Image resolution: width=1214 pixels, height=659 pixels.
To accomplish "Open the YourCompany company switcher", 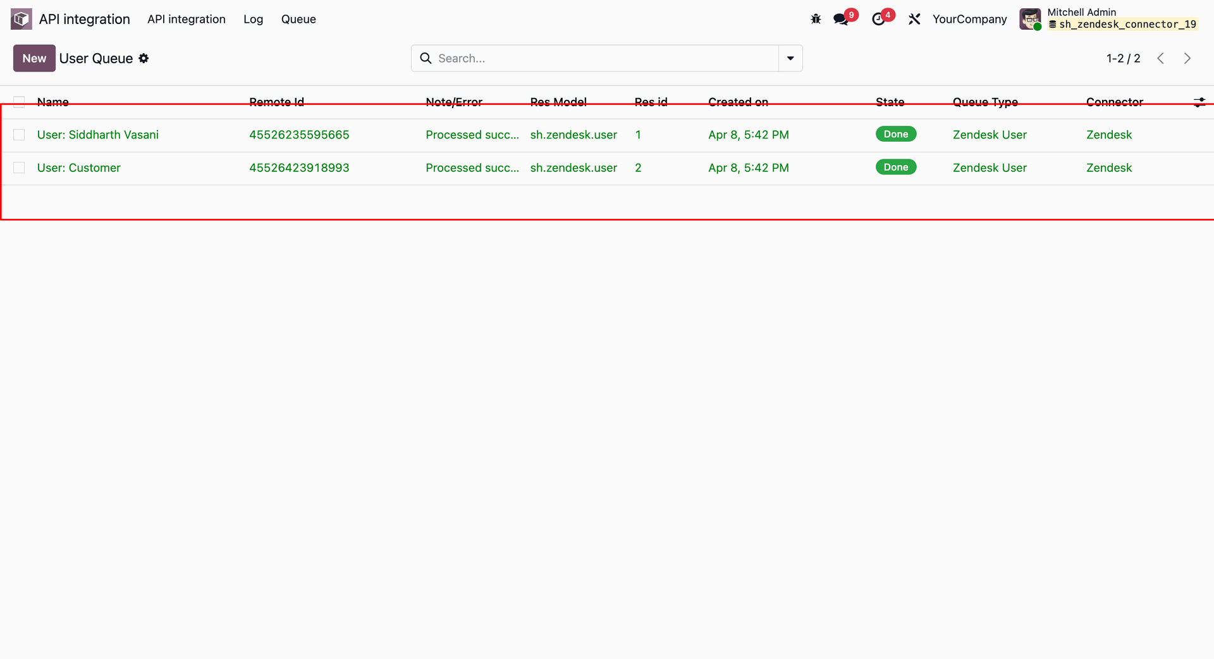I will tap(969, 19).
